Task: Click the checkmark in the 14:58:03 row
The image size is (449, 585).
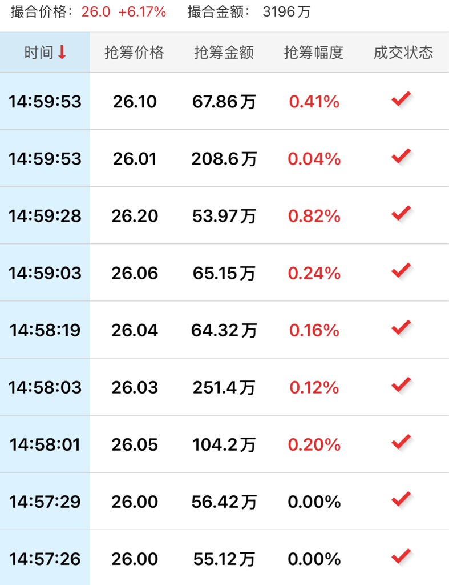Action: click(401, 385)
